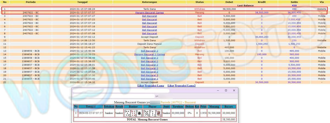This screenshot has height=123, width=330.
Task: Minimize the baccarat result popup window
Action: tap(218, 90)
